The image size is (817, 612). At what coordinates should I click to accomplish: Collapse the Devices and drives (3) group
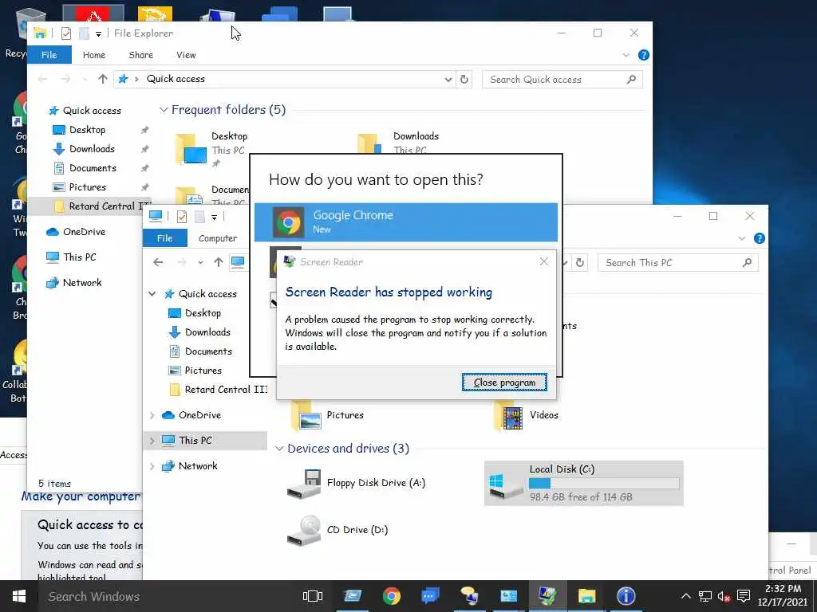point(279,449)
